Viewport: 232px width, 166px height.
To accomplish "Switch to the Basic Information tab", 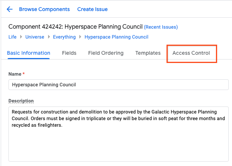I will click(29, 53).
